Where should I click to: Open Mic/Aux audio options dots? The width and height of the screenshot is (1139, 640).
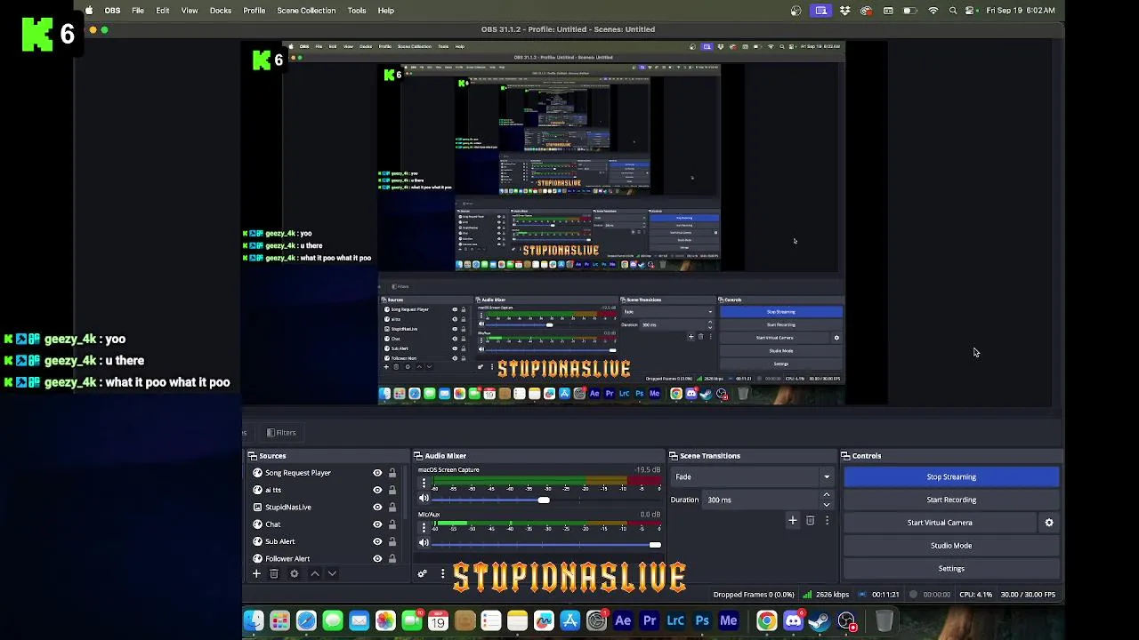tap(424, 528)
